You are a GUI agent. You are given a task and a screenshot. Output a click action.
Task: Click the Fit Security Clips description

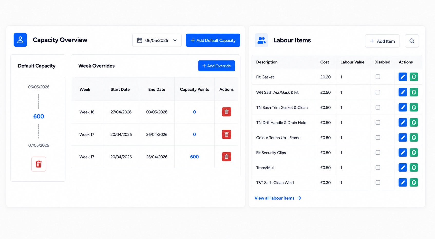271,153
